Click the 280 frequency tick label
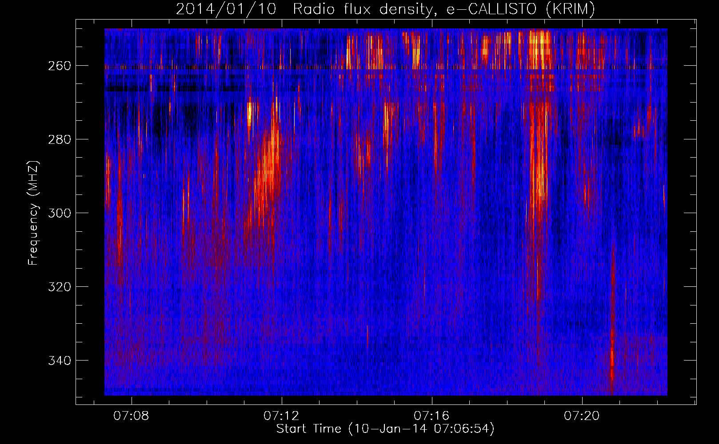The image size is (719, 444). pos(59,139)
